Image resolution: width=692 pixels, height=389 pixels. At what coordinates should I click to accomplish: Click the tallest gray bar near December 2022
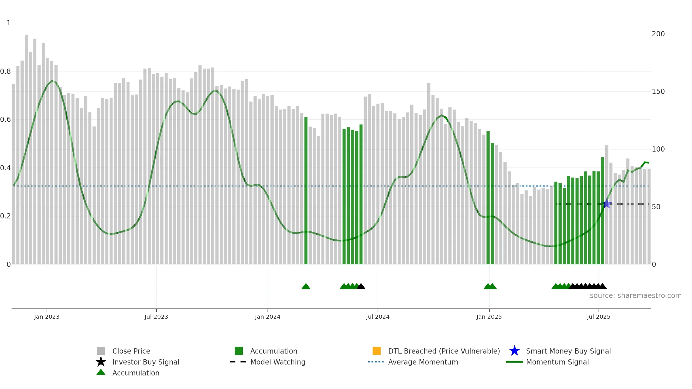click(26, 149)
